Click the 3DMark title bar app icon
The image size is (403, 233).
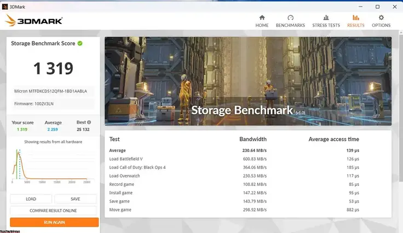[5, 7]
